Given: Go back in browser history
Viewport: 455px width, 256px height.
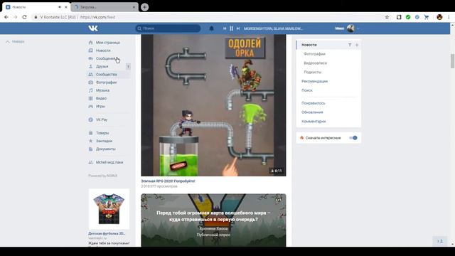Looking at the screenshot, I should coord(6,17).
